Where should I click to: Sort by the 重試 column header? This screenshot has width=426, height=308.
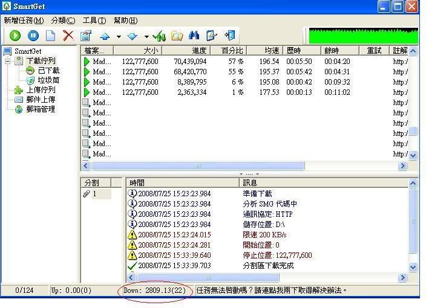(375, 51)
